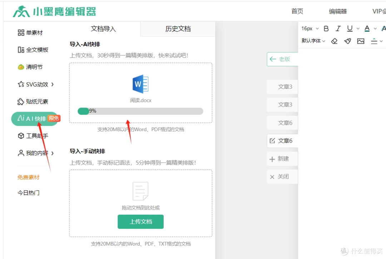Open 今日热门 in the sidebar
Screen dimensions: 386x259
point(28,193)
